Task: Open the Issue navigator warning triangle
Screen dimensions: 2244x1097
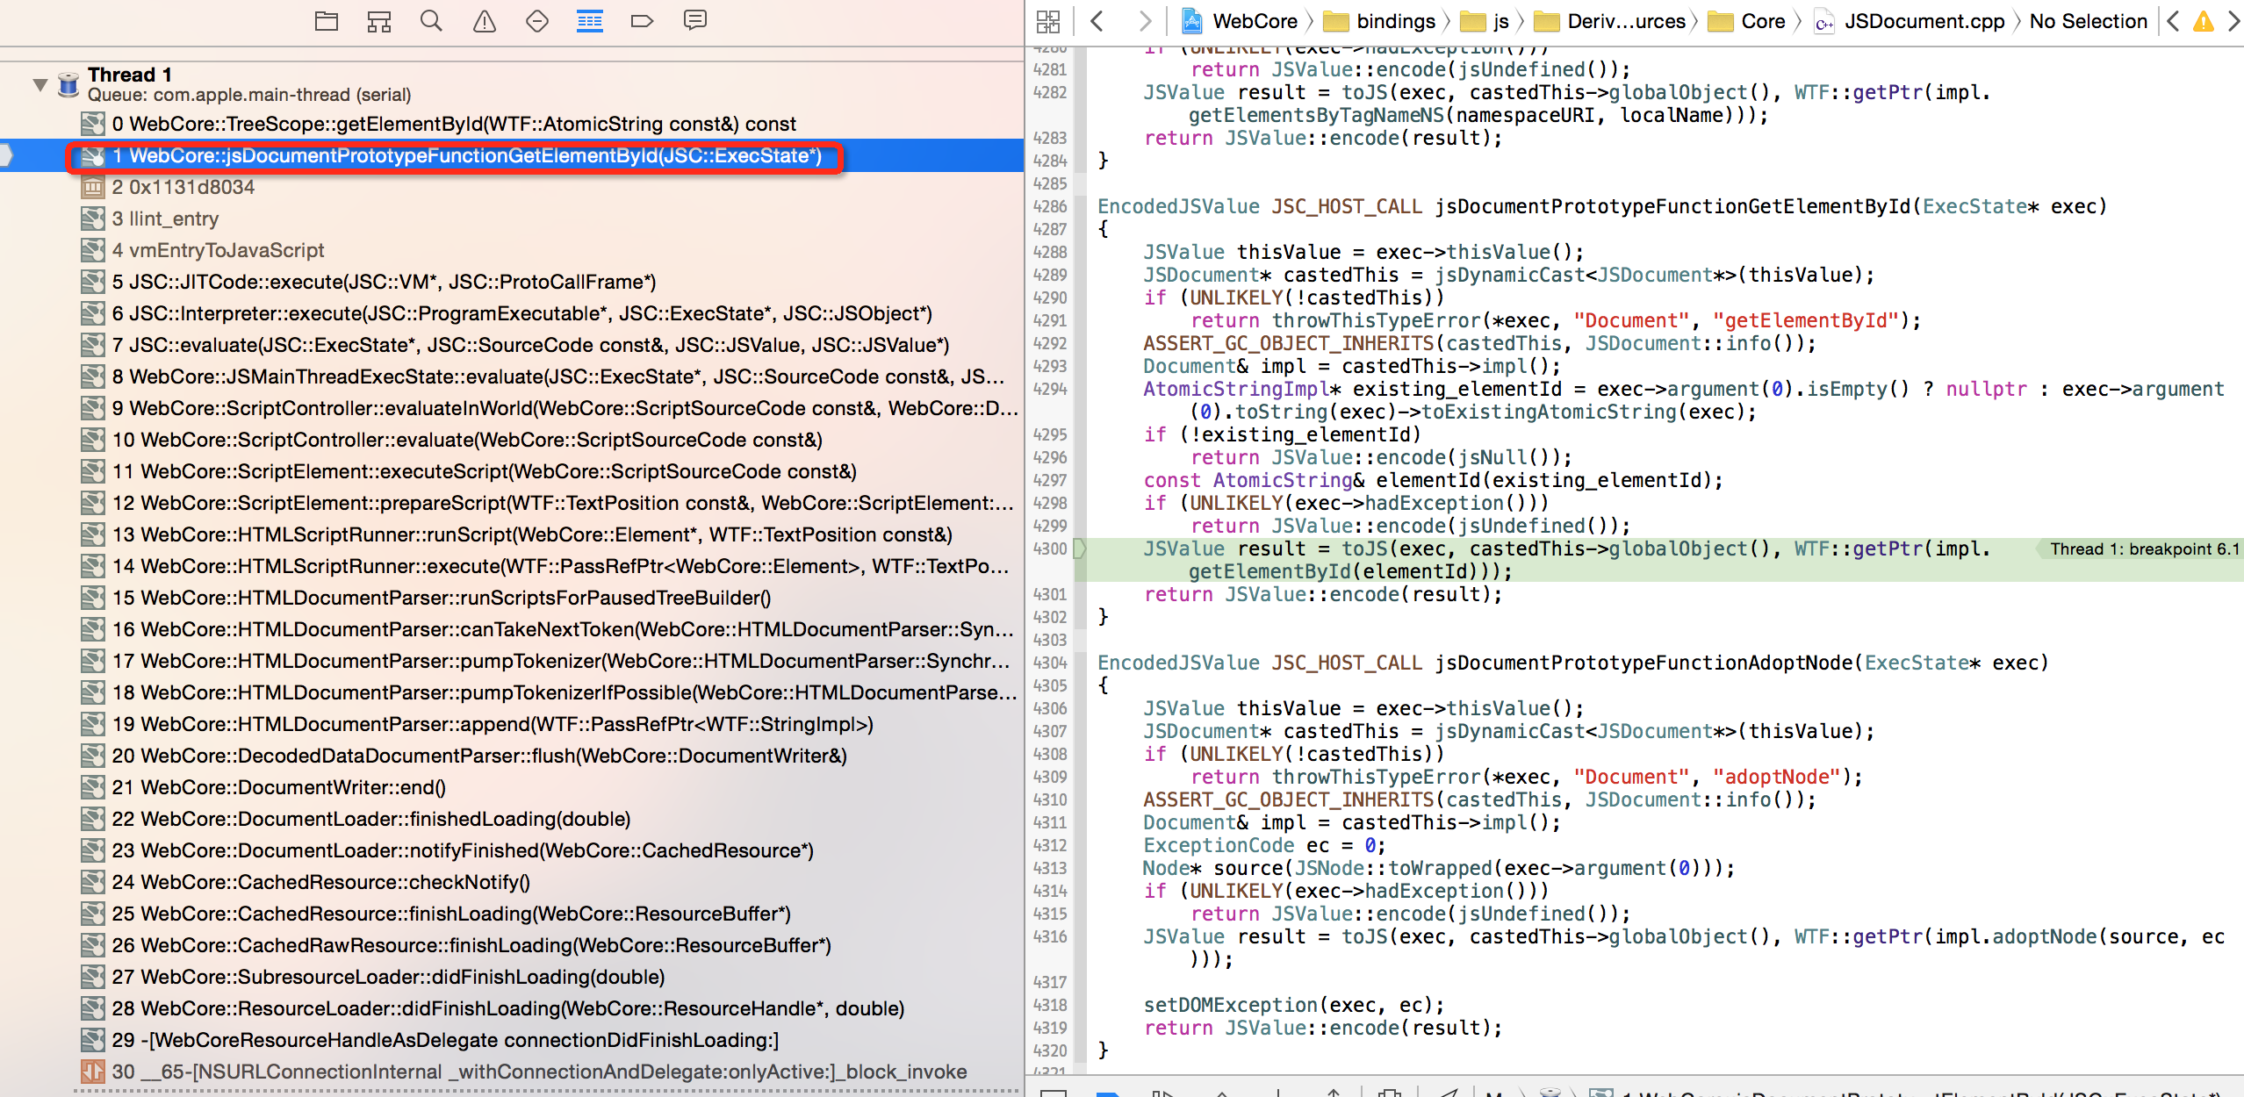Action: pos(485,21)
